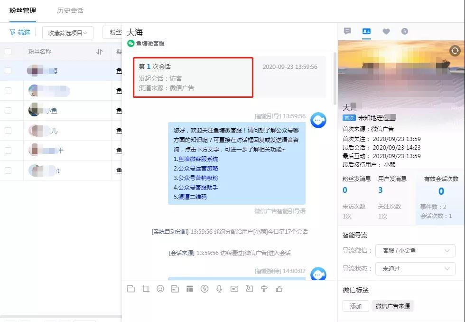Click the 事件数：2 text
Image resolution: width=465 pixels, height=322 pixels.
pos(433,207)
